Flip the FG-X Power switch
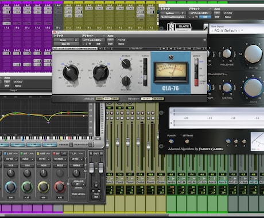The height and width of the screenshot is (218, 264). [171, 141]
